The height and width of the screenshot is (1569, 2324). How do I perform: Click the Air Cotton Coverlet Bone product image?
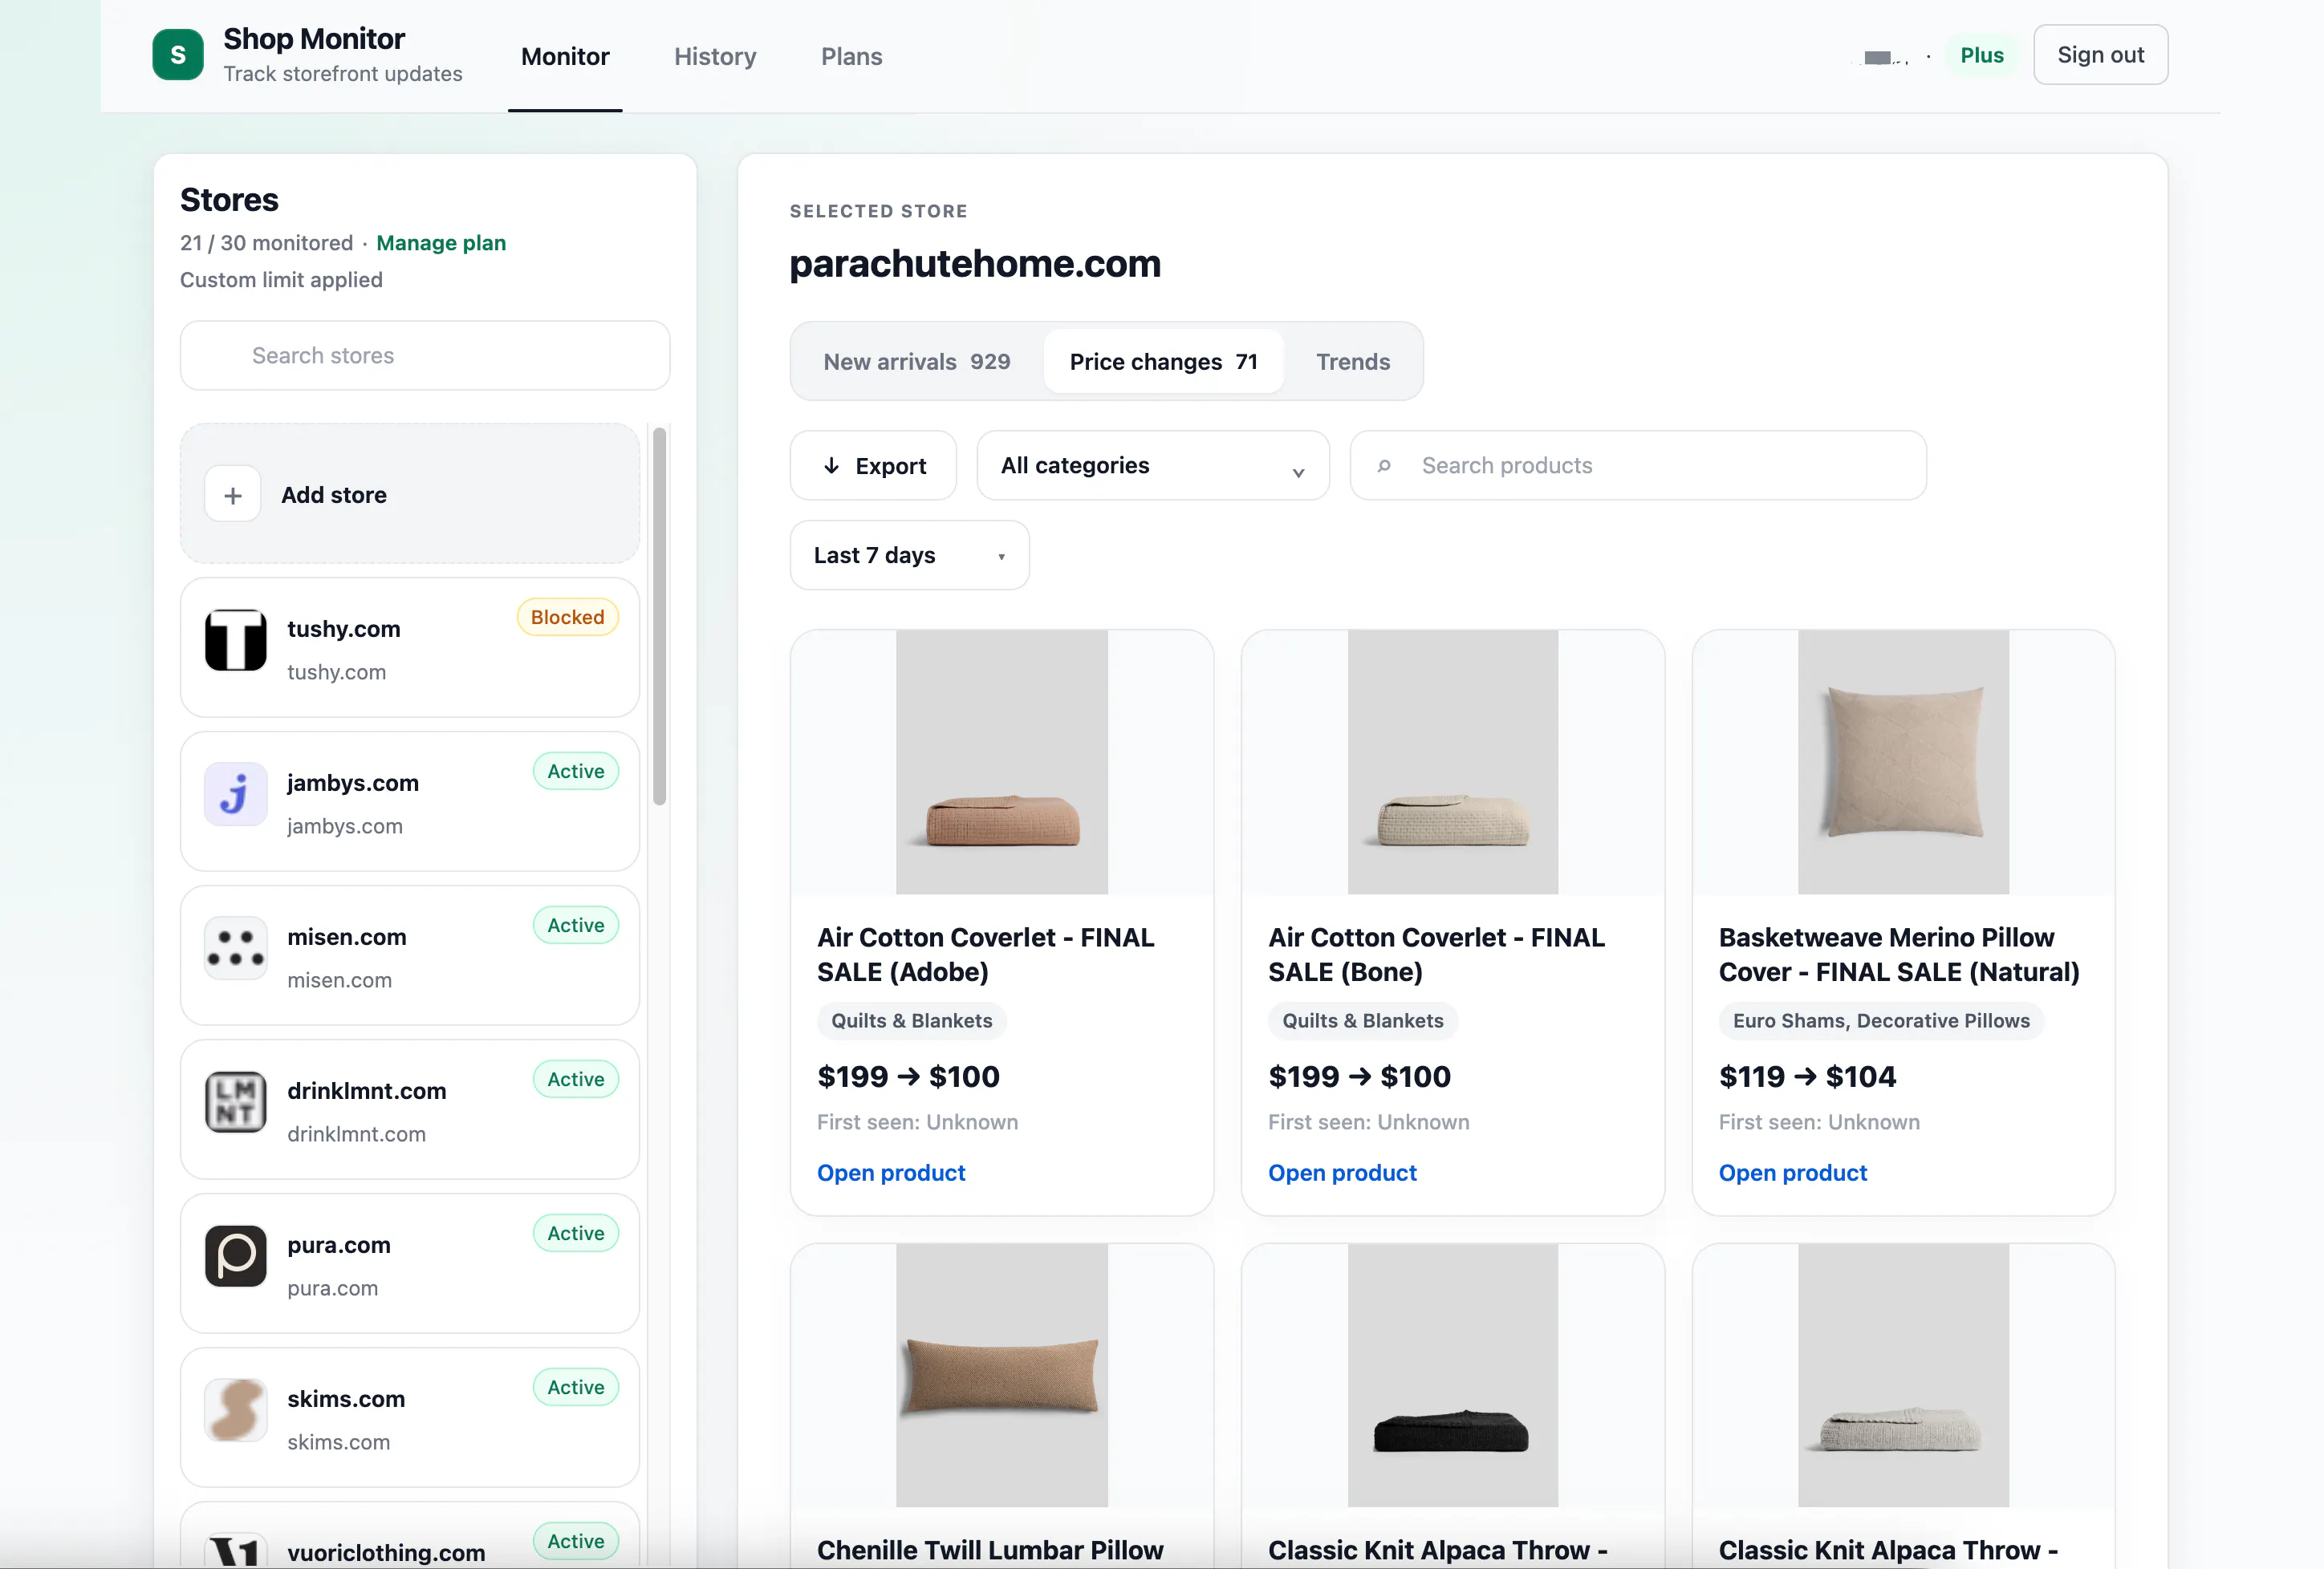tap(1453, 761)
